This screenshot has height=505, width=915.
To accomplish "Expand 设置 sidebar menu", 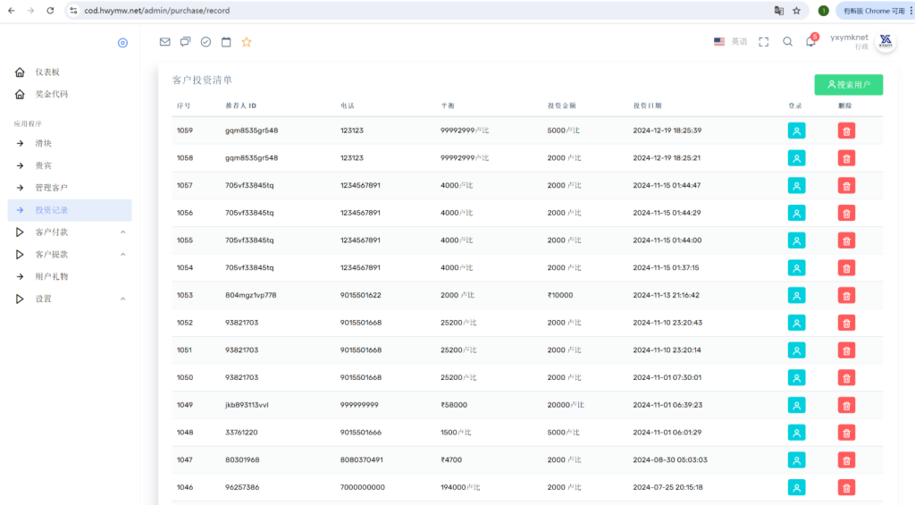I will point(70,299).
